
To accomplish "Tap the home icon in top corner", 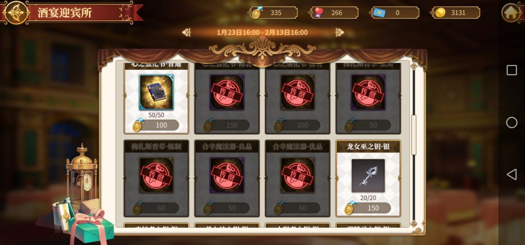I will click(510, 13).
